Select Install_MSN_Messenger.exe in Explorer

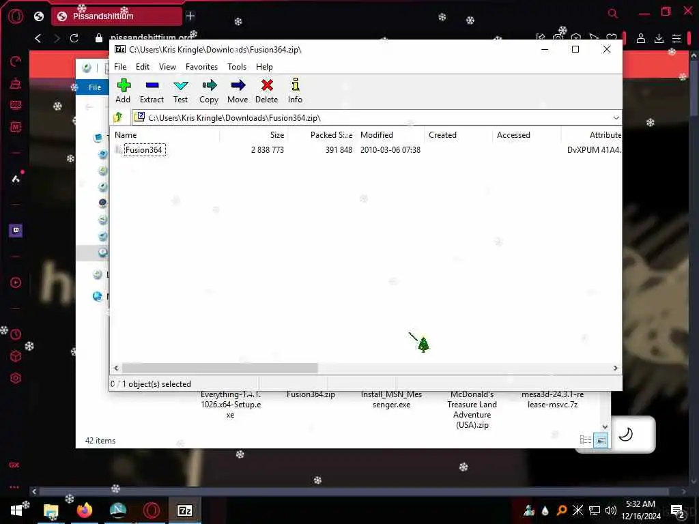click(x=391, y=400)
